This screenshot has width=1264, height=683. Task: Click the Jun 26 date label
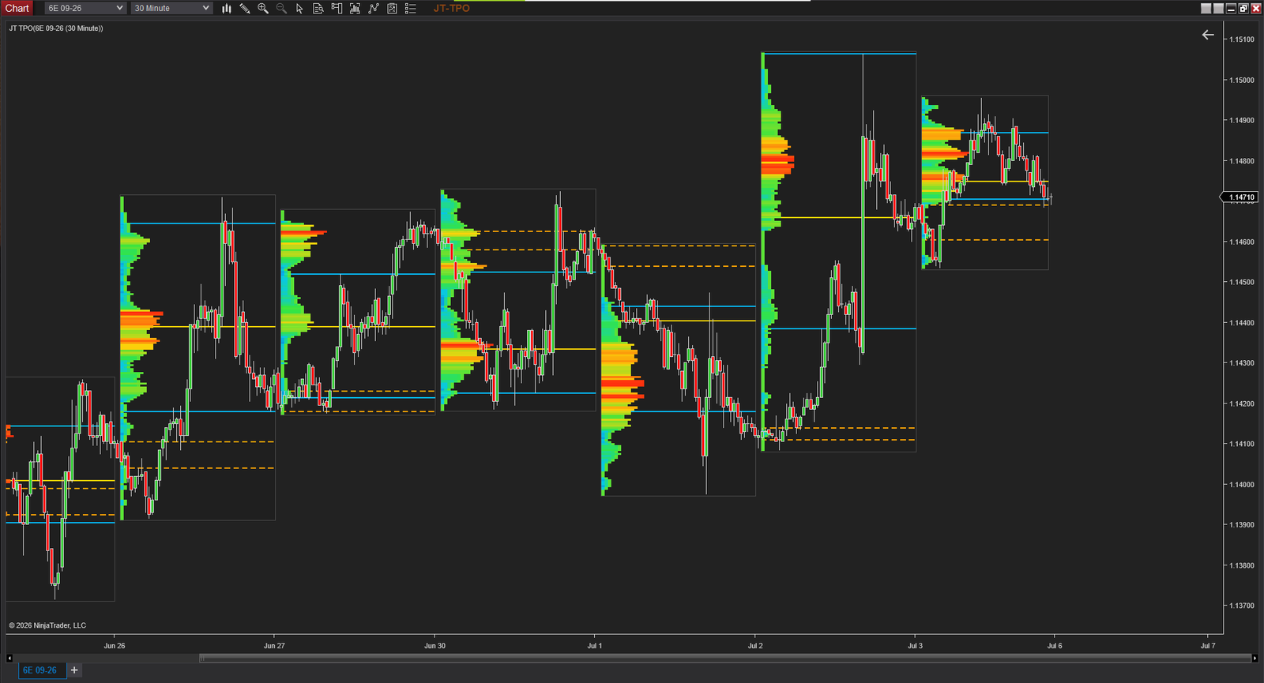point(115,646)
